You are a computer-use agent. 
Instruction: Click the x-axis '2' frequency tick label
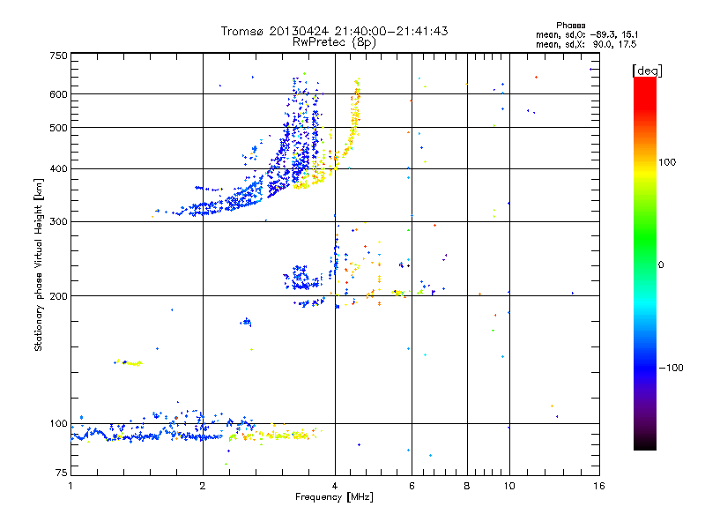pos(203,486)
